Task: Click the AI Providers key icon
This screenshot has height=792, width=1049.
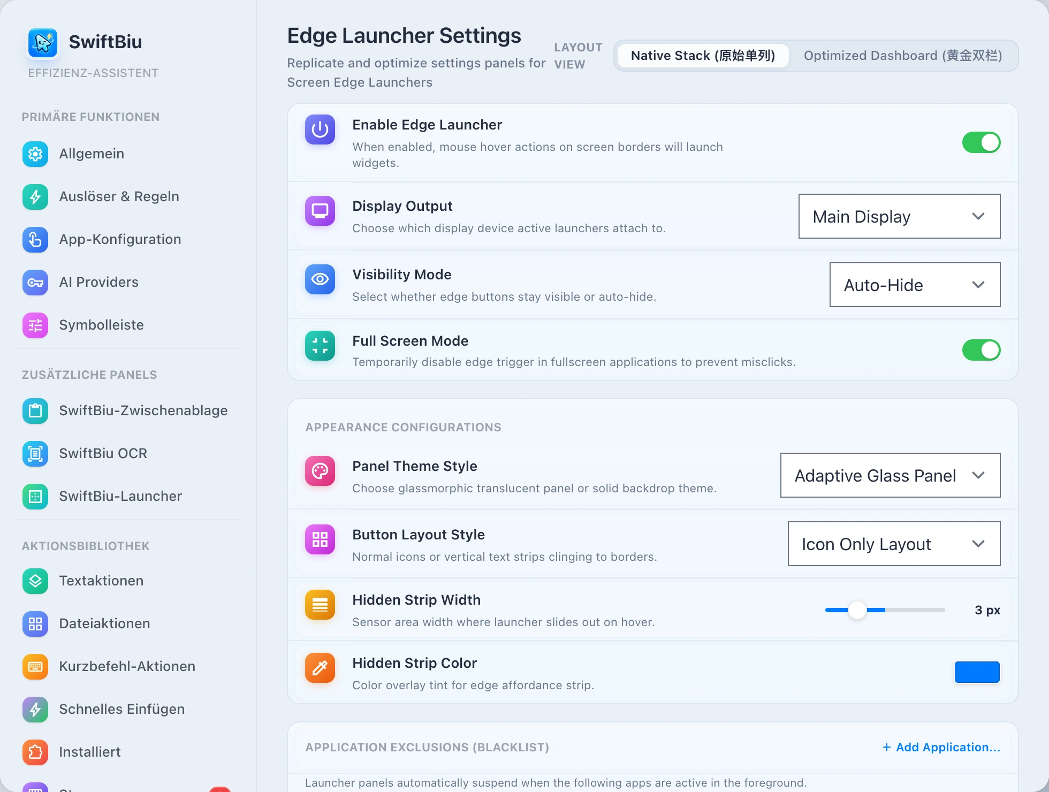Action: 35,283
